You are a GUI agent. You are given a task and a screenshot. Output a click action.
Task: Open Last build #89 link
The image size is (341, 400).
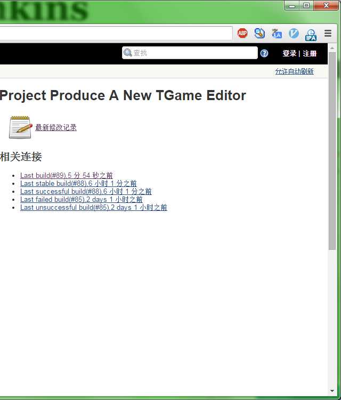67,176
